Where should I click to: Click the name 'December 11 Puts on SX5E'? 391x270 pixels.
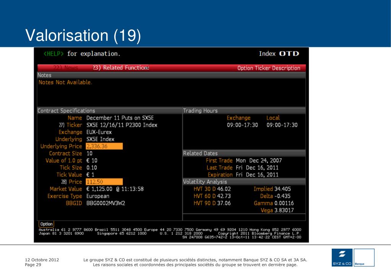pos(120,118)
